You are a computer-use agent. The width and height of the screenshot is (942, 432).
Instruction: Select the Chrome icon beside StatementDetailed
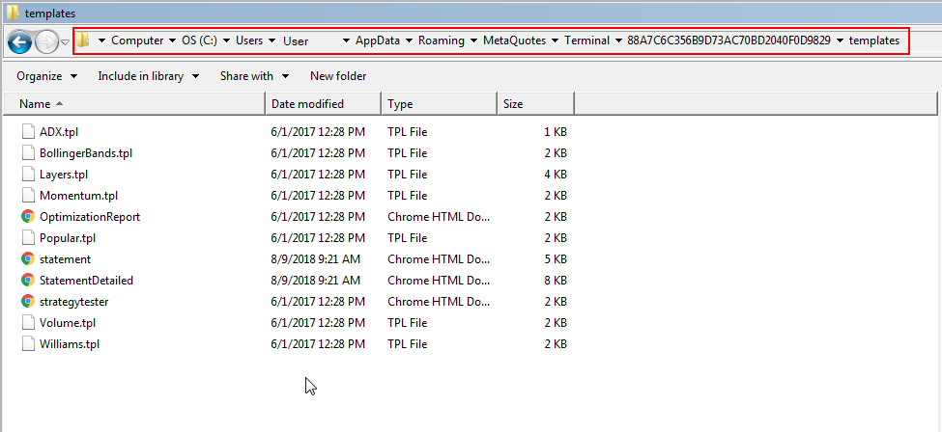tap(28, 281)
